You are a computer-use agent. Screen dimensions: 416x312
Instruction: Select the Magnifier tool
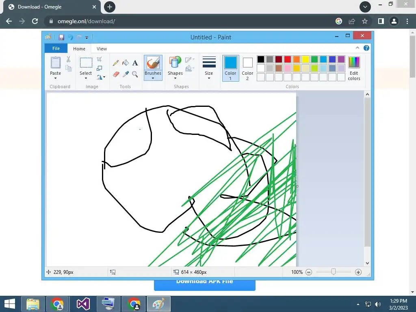click(135, 74)
